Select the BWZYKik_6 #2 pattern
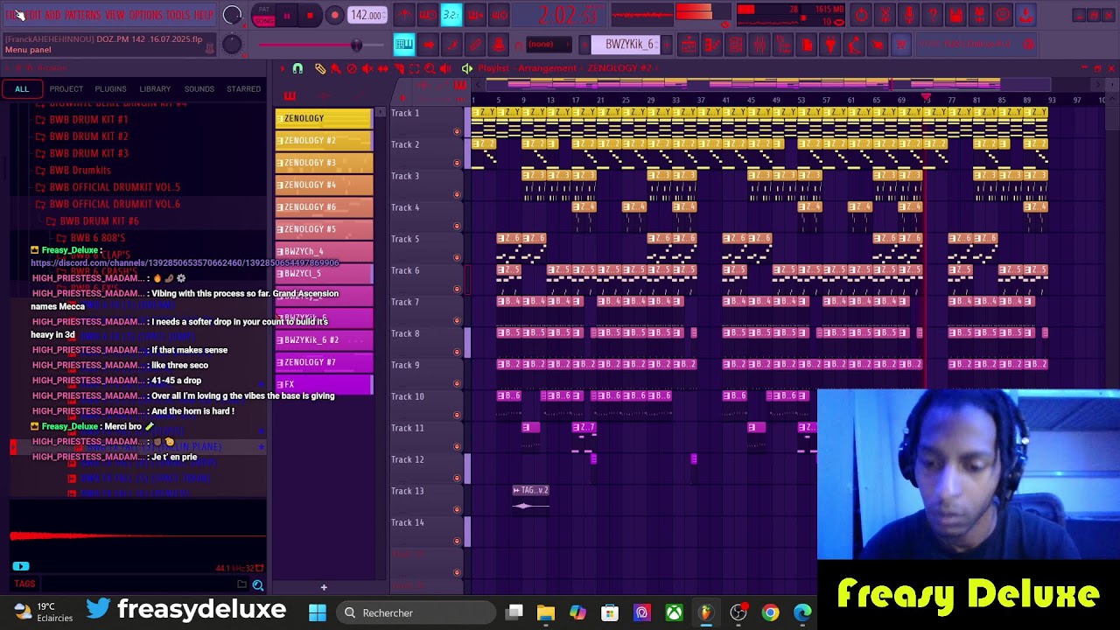 pos(323,339)
